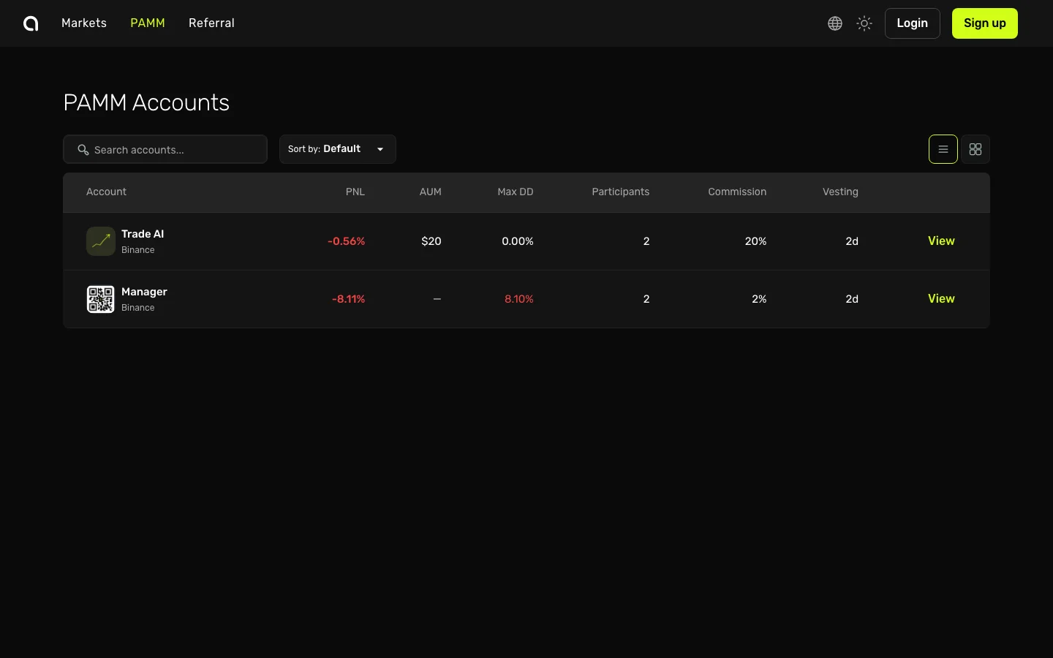
Task: Click the Manager QR code avatar
Action: (x=101, y=299)
